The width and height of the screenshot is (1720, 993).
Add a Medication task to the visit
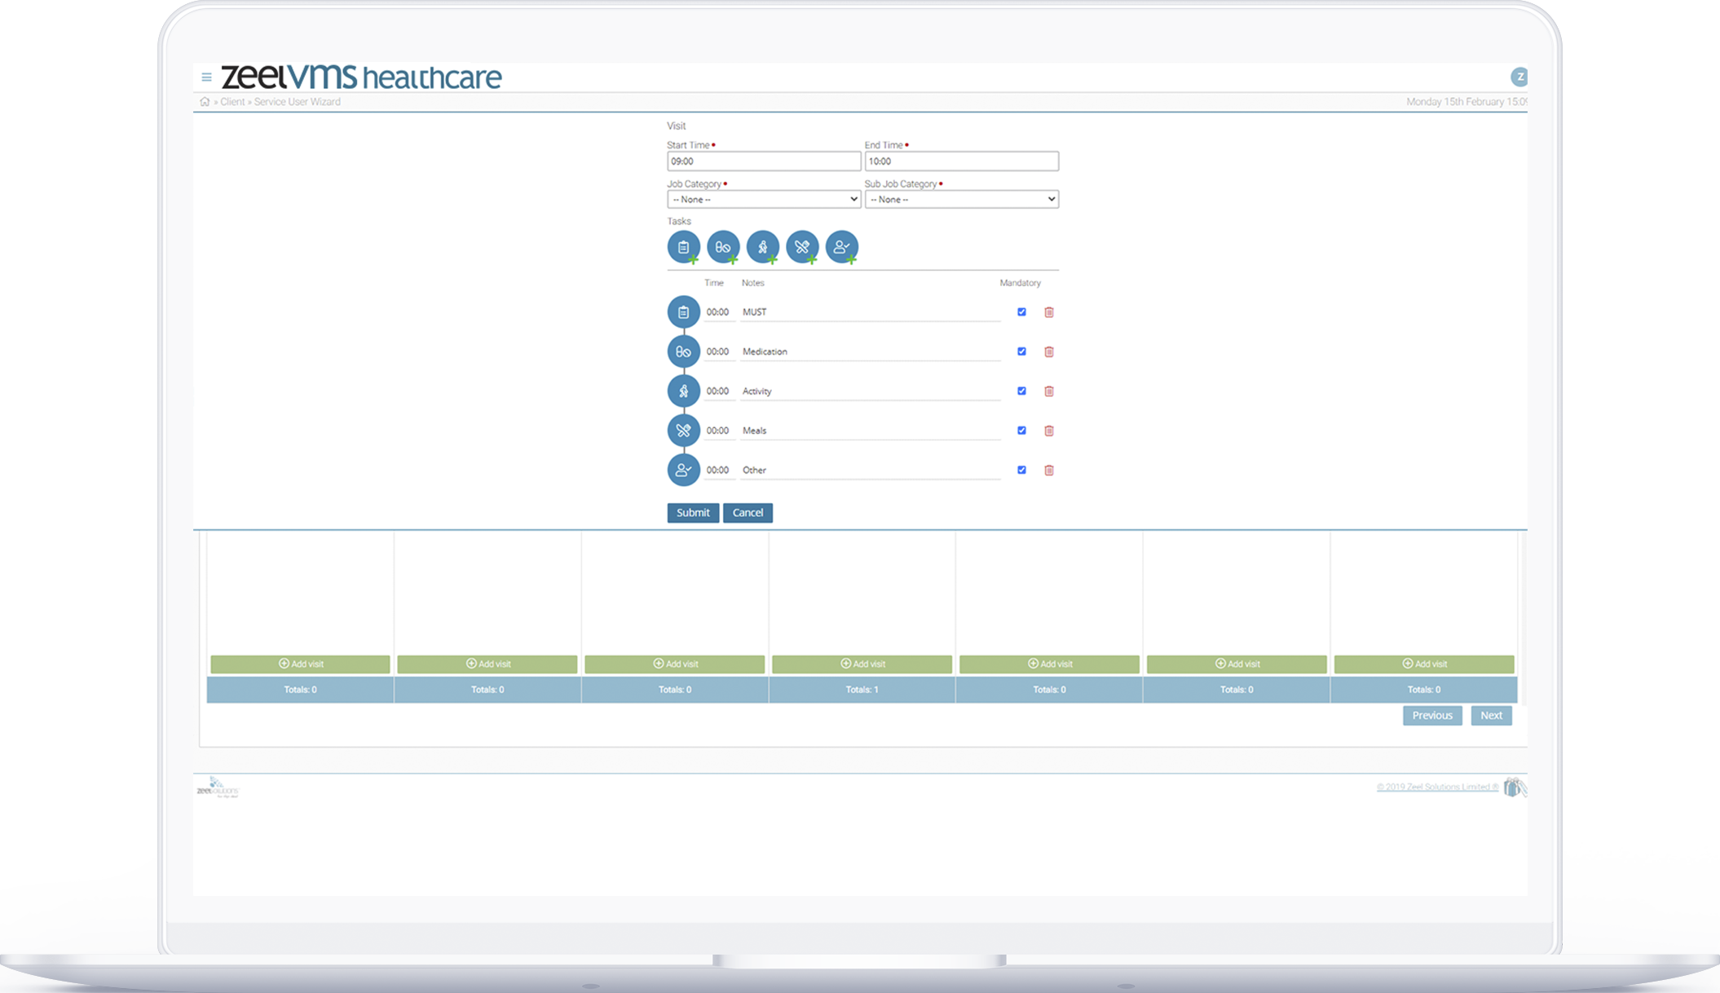tap(723, 247)
